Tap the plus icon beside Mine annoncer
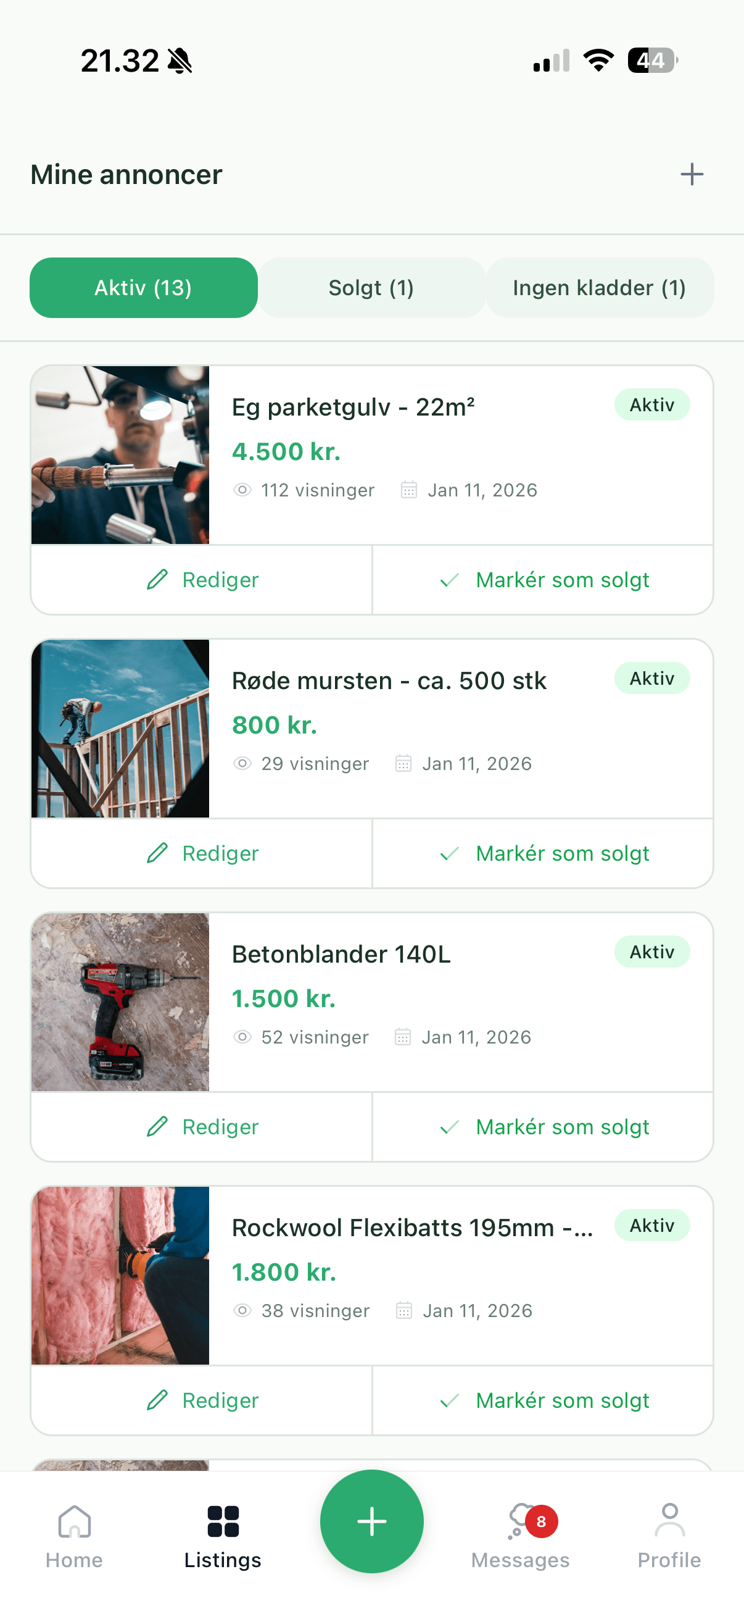 tap(692, 174)
